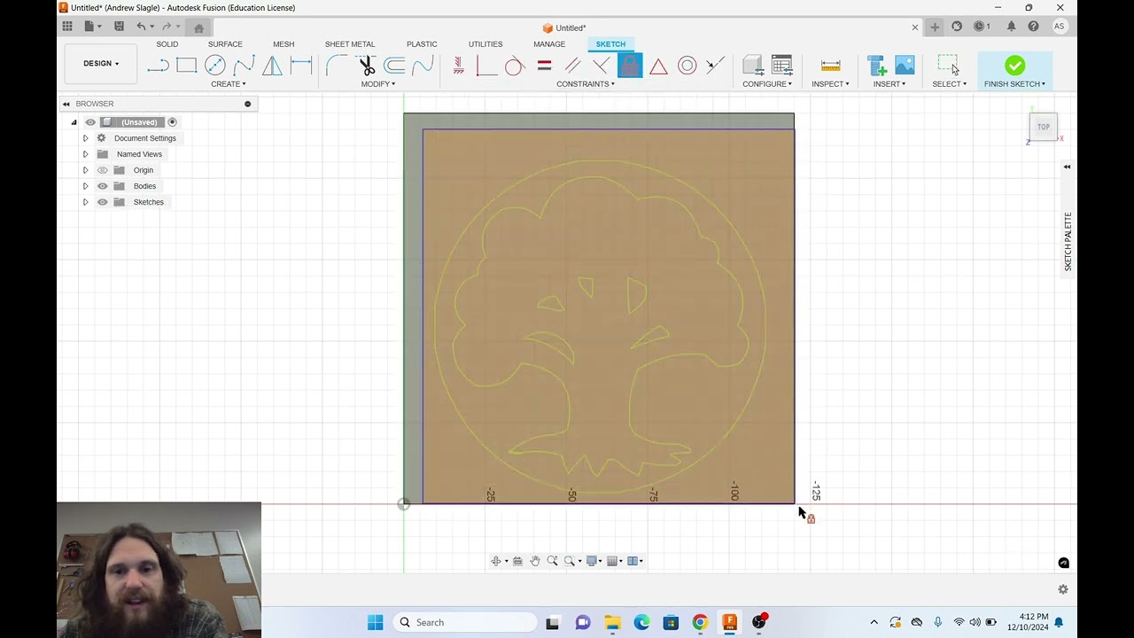Apply Symmetry constraint

[716, 66]
